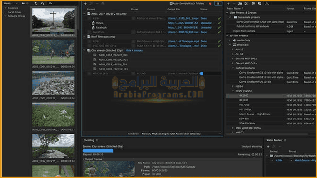Toggle the Auto-Encode Watch Folders checkbox
The height and width of the screenshot is (178, 317).
tap(171, 4)
